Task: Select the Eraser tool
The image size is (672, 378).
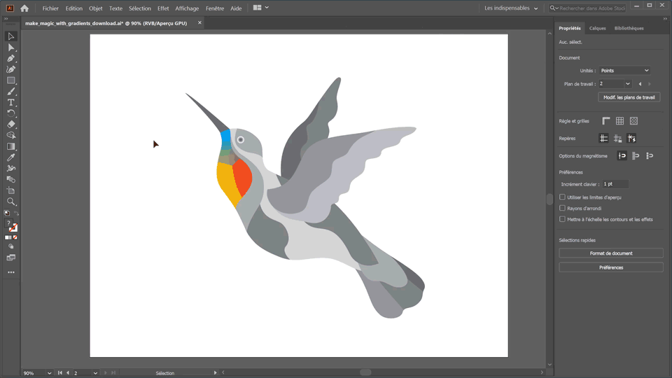Action: [11, 125]
